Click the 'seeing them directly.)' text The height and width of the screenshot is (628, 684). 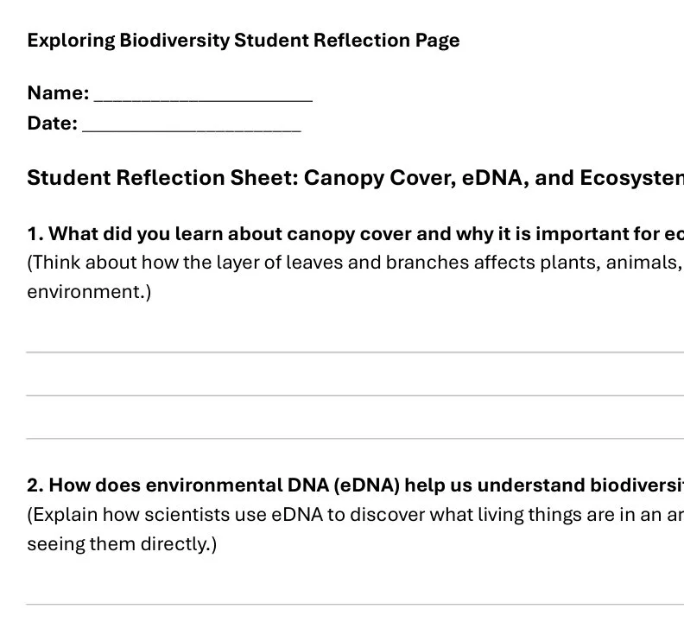[x=122, y=544]
